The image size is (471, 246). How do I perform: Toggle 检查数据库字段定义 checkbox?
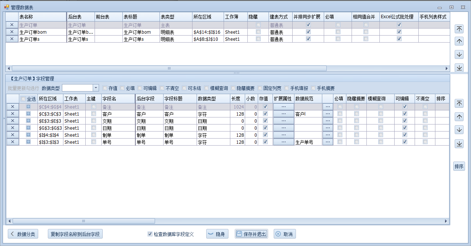tap(150, 234)
